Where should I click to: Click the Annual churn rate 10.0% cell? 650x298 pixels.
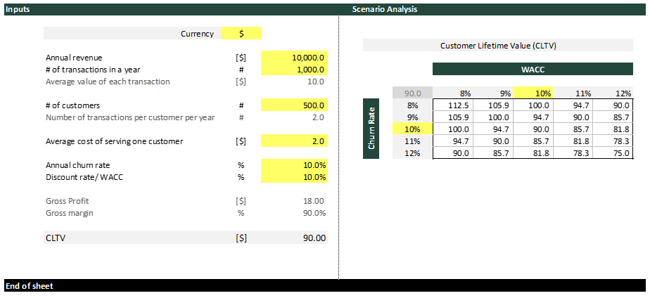coord(294,165)
